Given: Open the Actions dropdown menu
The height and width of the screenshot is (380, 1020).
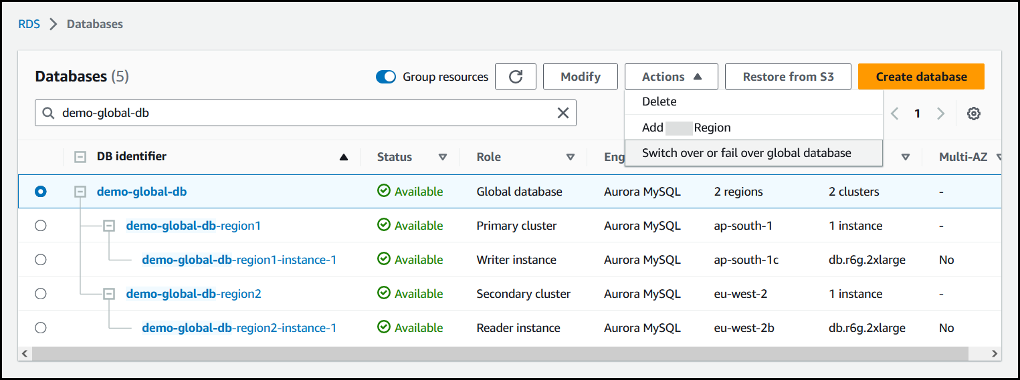Looking at the screenshot, I should point(671,77).
